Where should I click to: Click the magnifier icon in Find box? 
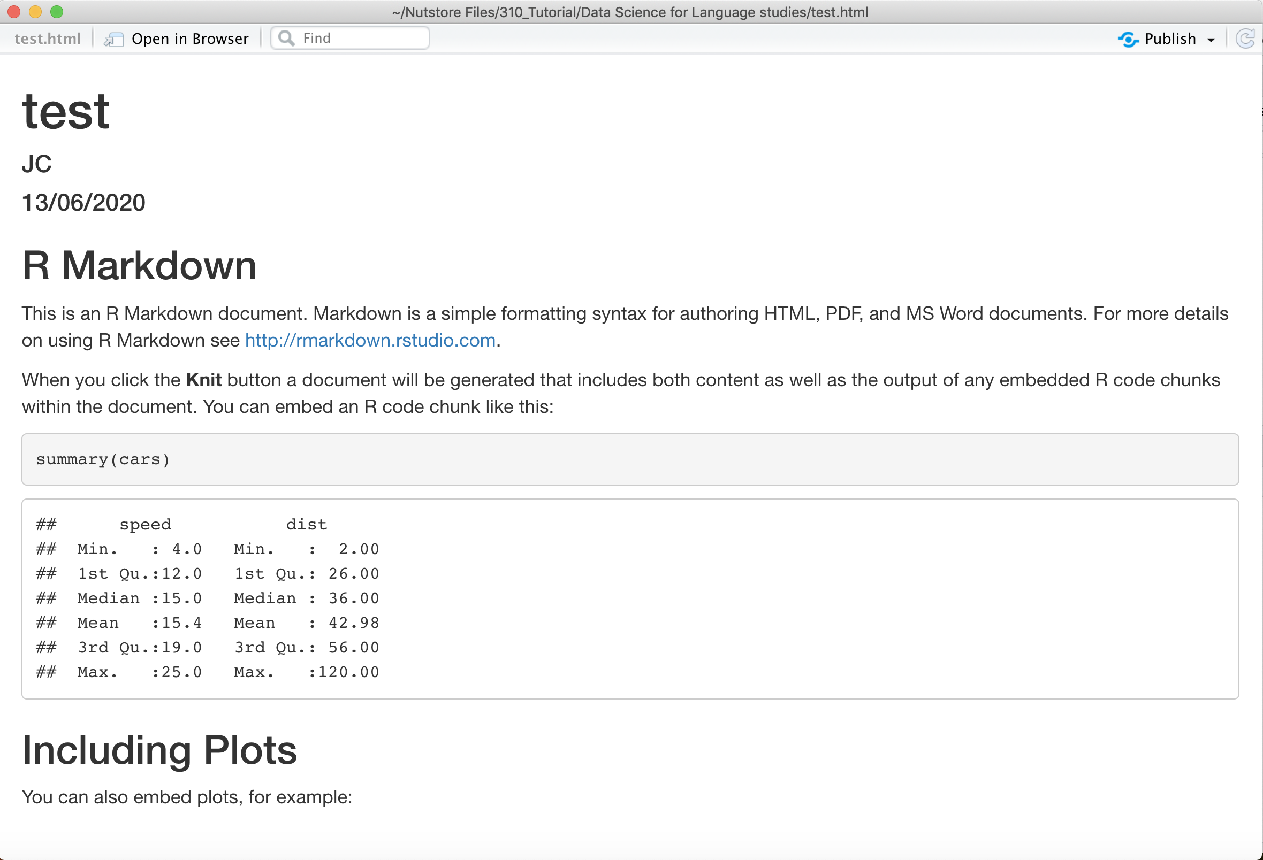[286, 38]
